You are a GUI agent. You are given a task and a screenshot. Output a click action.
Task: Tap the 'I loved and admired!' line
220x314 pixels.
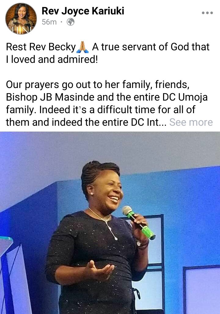coord(52,59)
